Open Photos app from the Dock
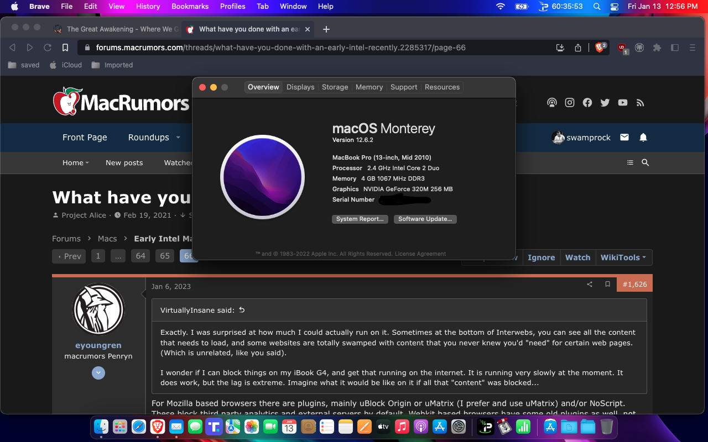This screenshot has height=442, width=708. click(x=252, y=427)
